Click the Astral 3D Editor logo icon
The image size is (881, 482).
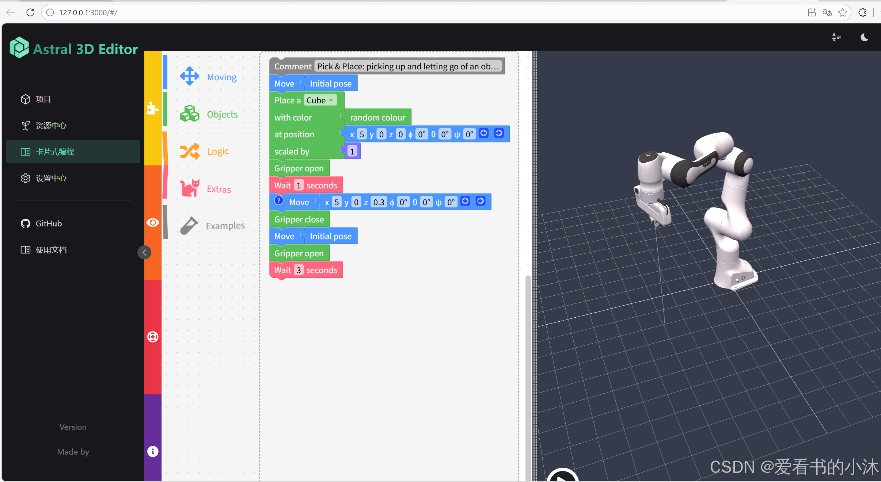point(19,47)
